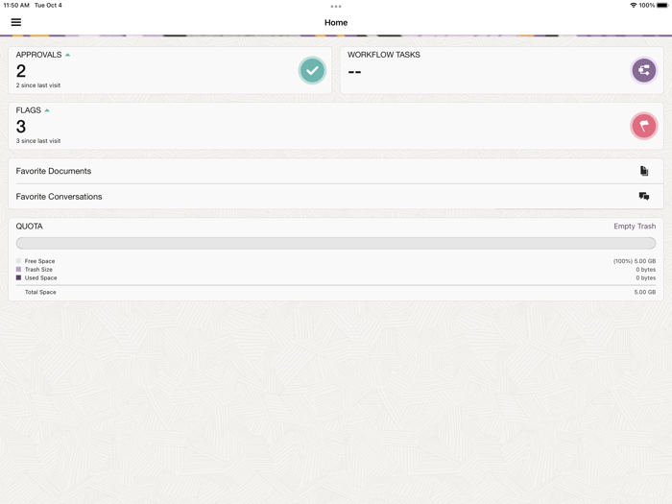Click the Empty Trash link
This screenshot has width=672, height=504.
tap(635, 227)
